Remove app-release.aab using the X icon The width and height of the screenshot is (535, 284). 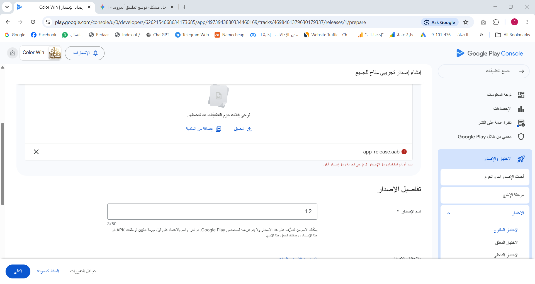(36, 152)
